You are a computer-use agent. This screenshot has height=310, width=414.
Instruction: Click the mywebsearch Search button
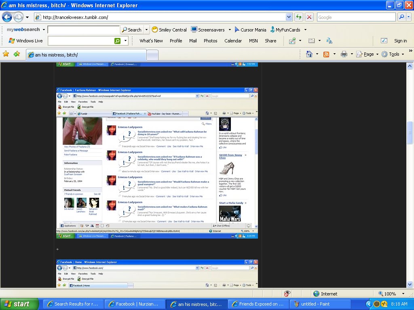click(132, 30)
